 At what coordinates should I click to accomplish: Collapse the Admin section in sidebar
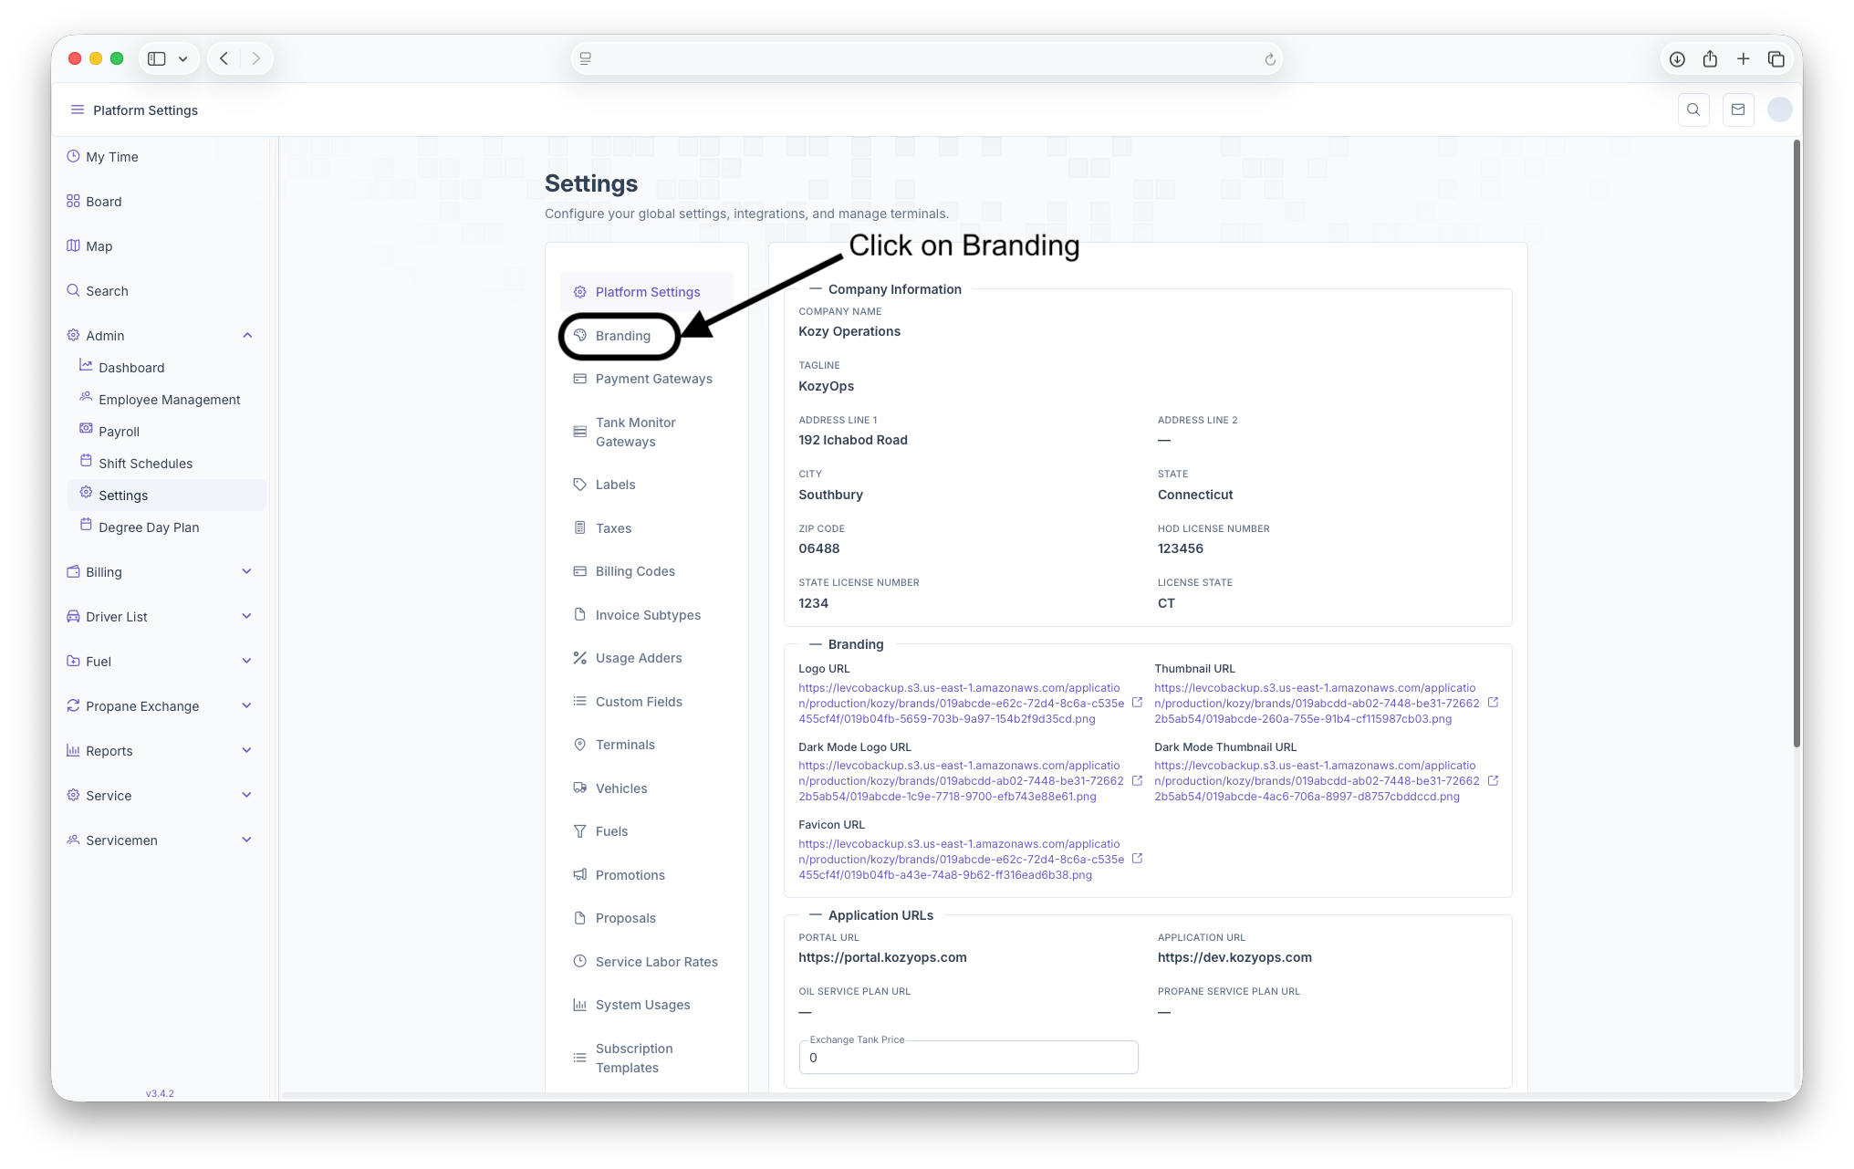point(247,336)
